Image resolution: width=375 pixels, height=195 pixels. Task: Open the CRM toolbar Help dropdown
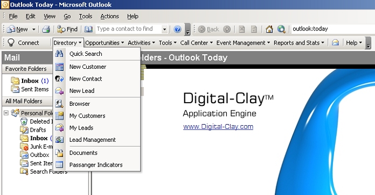point(354,42)
